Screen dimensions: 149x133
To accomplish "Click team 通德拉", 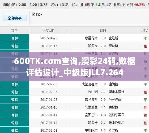I will click(x=113, y=84).
